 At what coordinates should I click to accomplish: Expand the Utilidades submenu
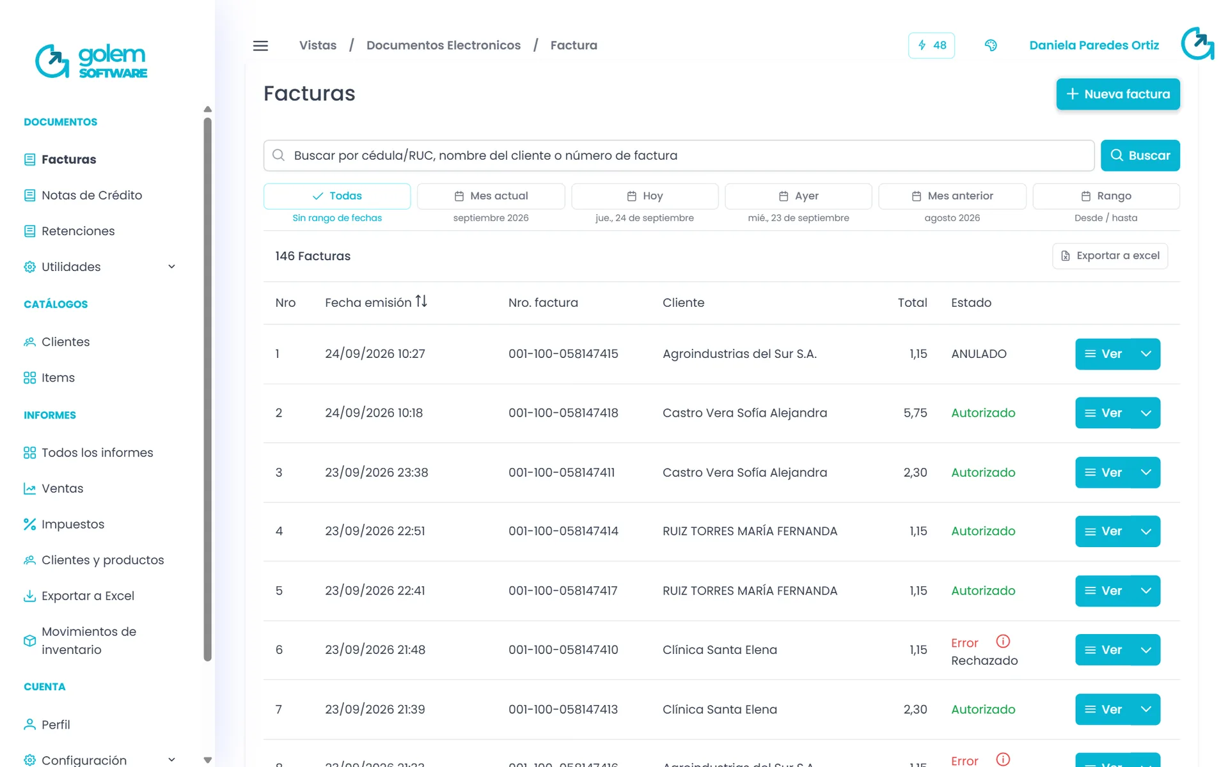click(x=171, y=267)
